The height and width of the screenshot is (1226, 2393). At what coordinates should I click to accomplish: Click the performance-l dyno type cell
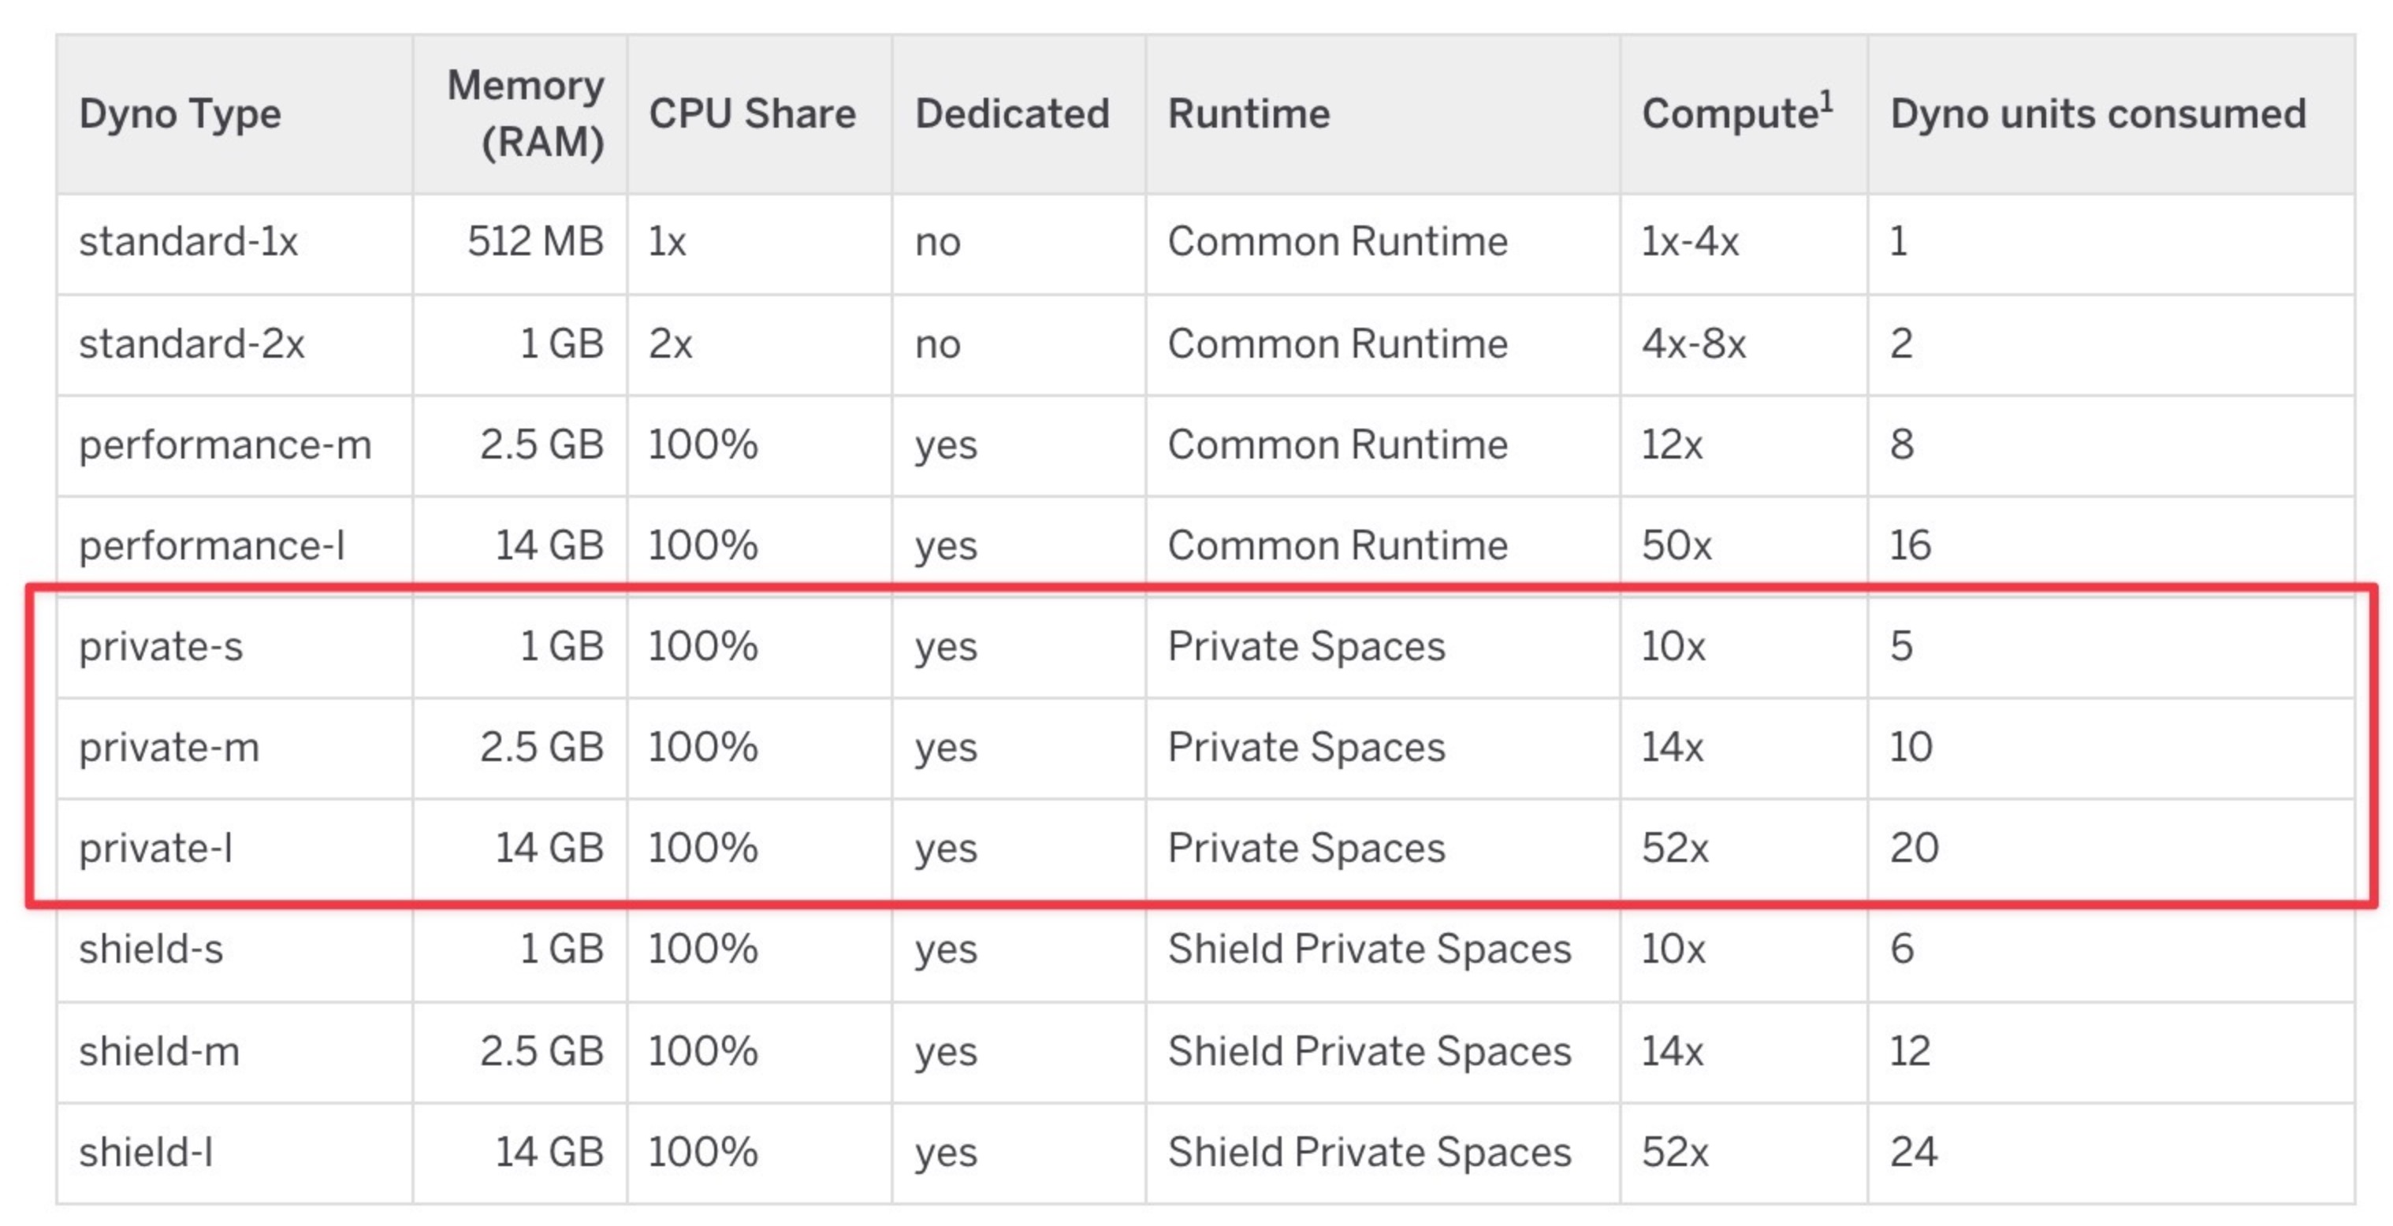212,546
